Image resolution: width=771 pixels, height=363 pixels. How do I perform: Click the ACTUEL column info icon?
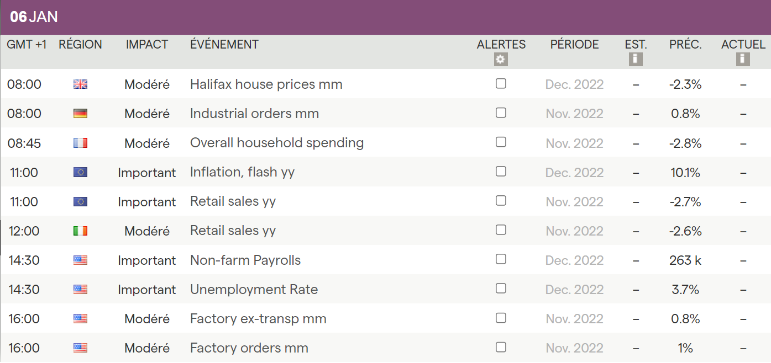click(x=743, y=59)
